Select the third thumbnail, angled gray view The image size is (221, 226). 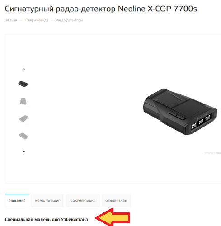(x=24, y=118)
